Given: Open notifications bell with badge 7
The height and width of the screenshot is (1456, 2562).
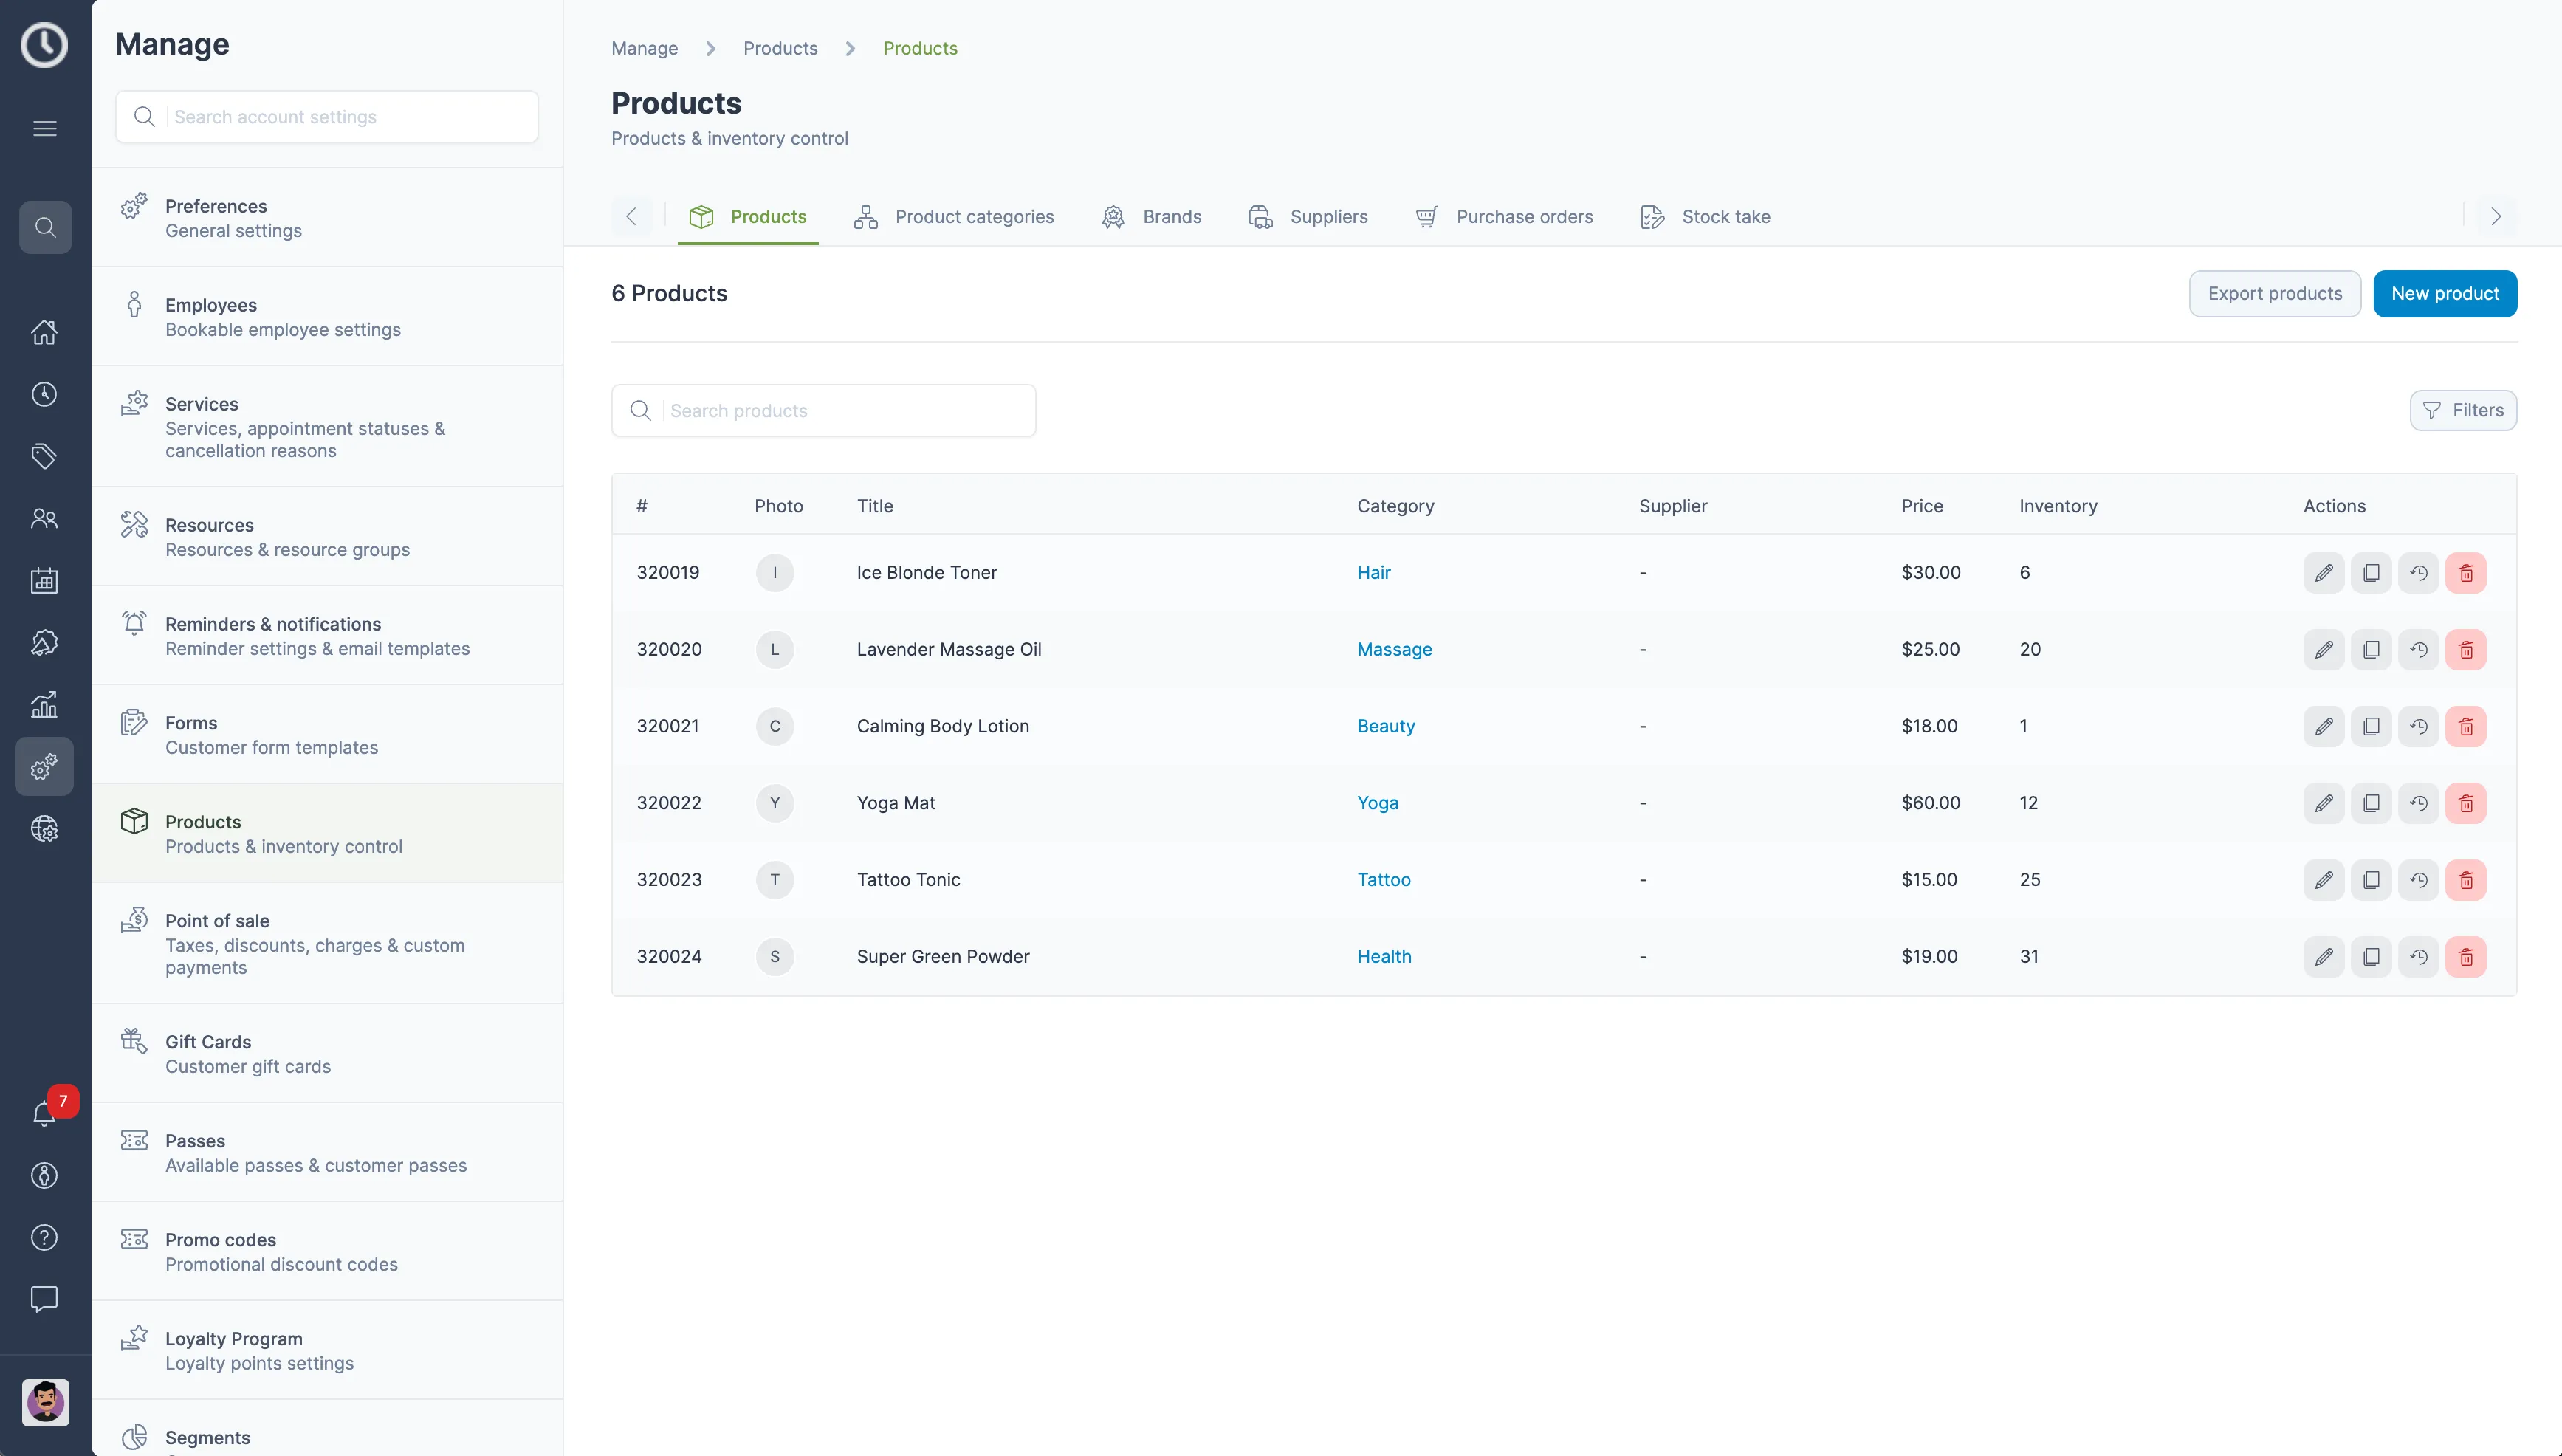Looking at the screenshot, I should 44,1113.
